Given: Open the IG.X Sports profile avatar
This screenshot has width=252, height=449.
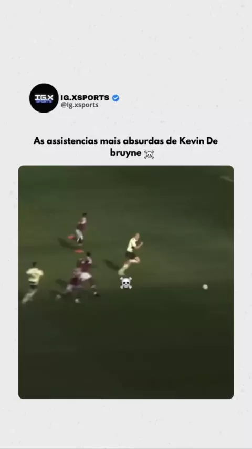Looking at the screenshot, I should click(44, 98).
